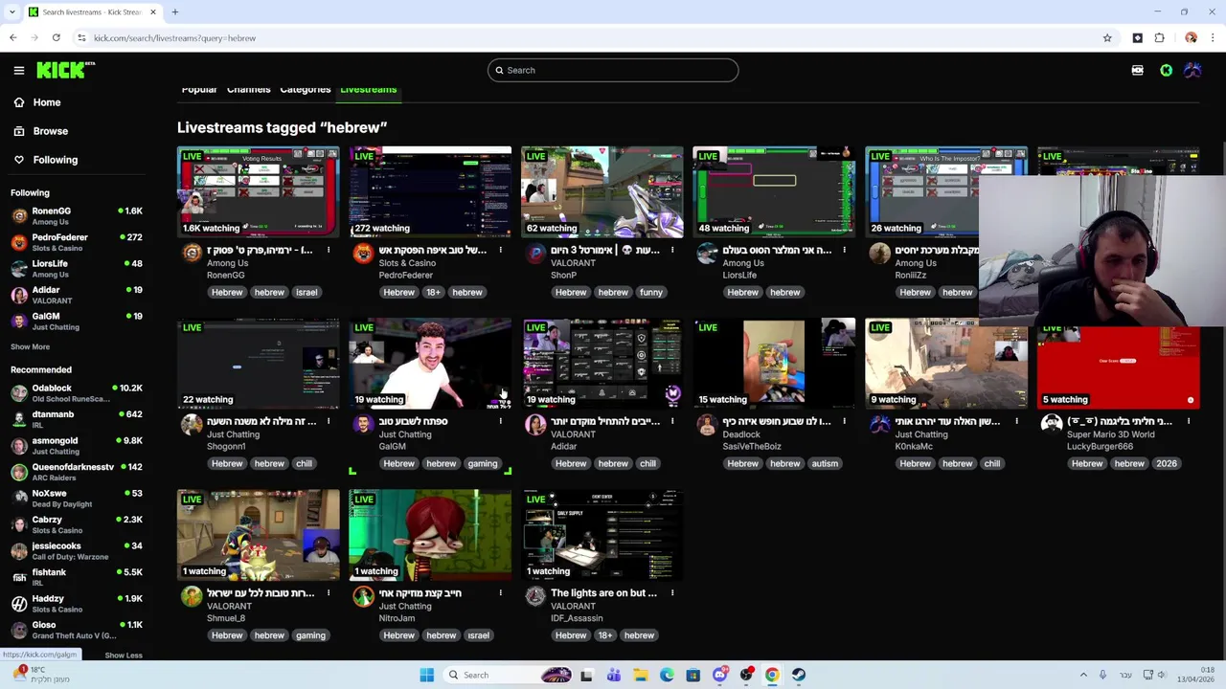Click LiorsLife avatar on stream card
Screen dimensions: 1226x689
tap(707, 253)
